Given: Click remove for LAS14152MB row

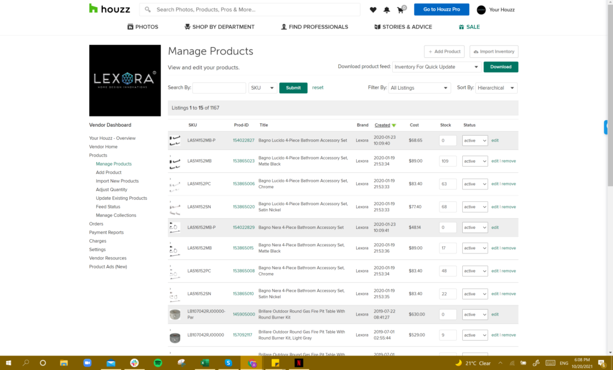Looking at the screenshot, I should (509, 161).
